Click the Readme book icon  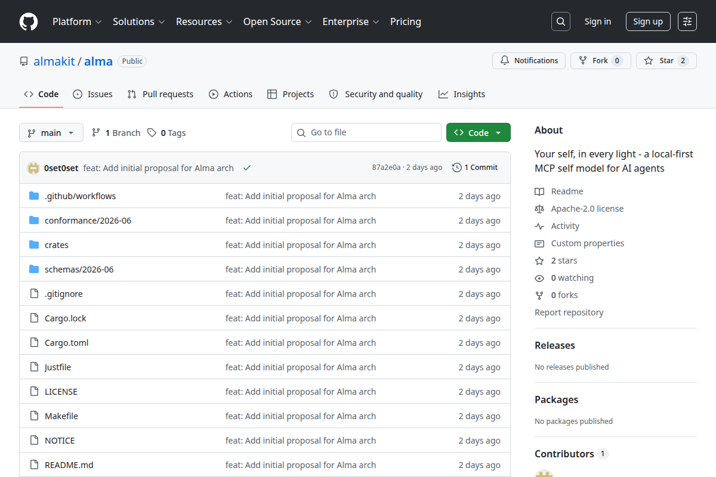coord(539,191)
